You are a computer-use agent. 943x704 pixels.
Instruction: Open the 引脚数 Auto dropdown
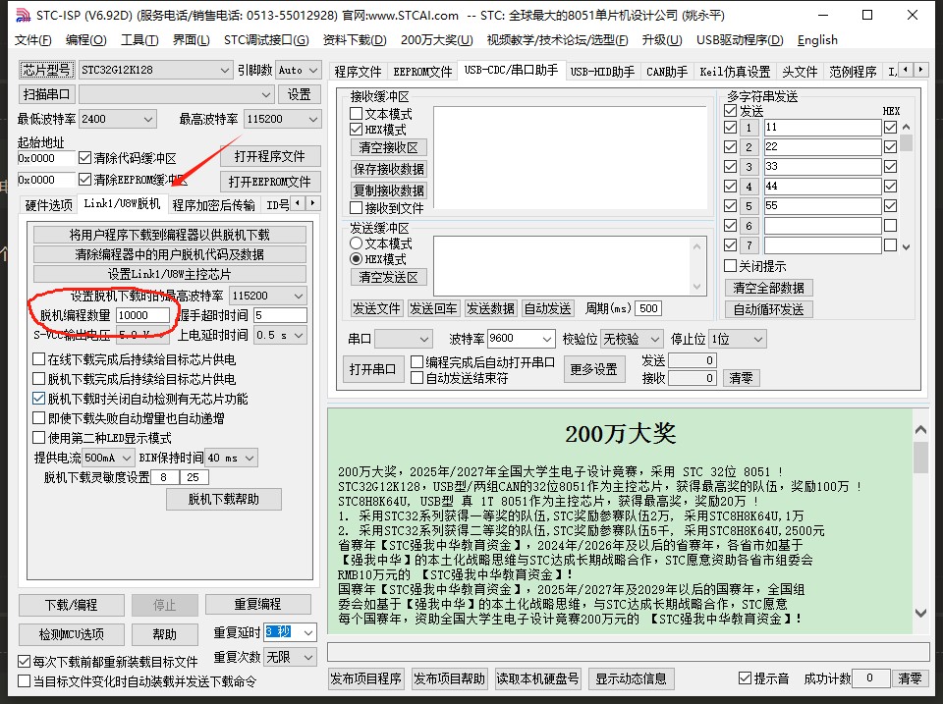[x=299, y=70]
